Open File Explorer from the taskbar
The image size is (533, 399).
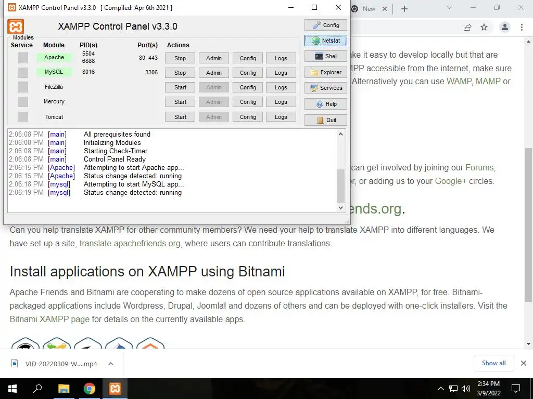64,389
